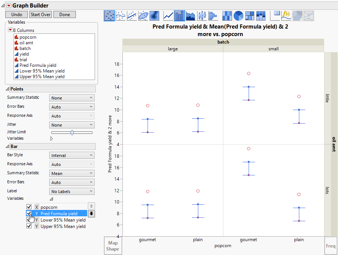Select the Heatmap element icon

click(x=227, y=15)
